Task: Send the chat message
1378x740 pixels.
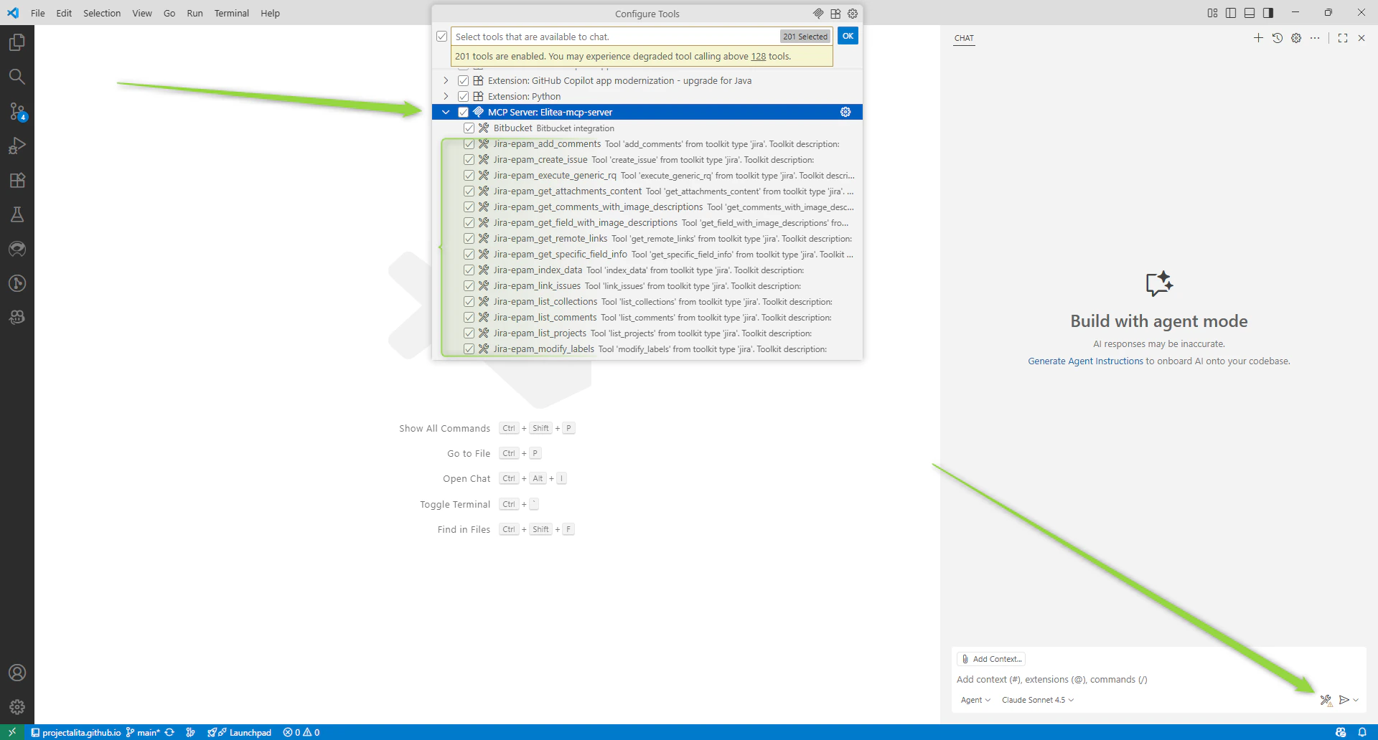Action: tap(1342, 700)
